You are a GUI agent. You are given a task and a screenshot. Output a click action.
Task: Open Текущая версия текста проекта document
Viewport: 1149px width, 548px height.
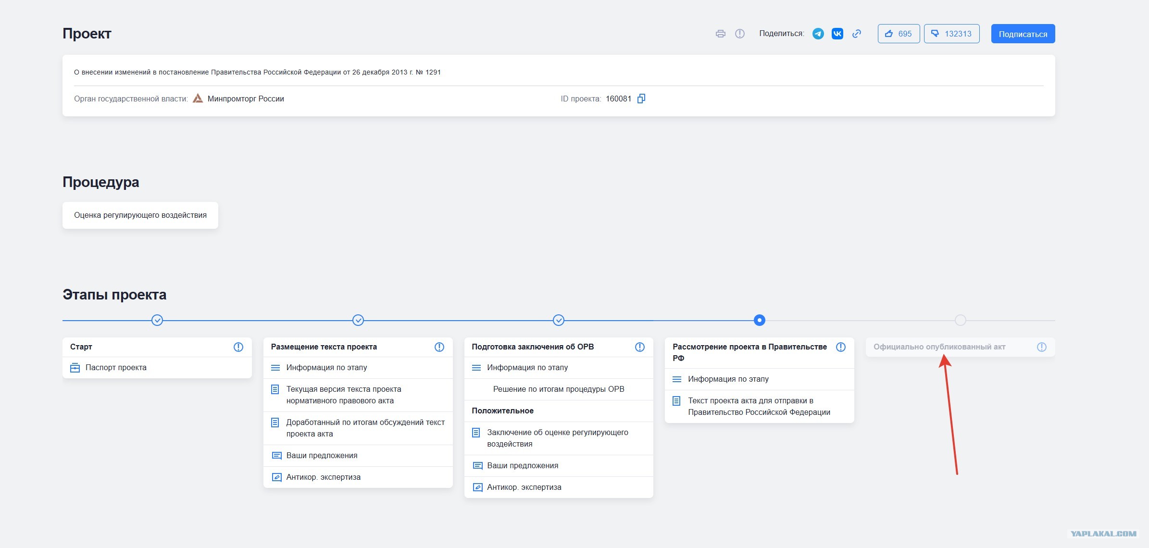pos(358,395)
